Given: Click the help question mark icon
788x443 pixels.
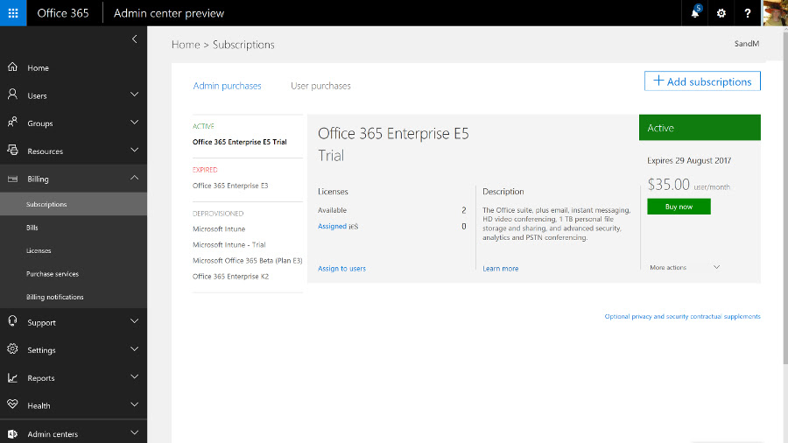Looking at the screenshot, I should pyautogui.click(x=748, y=13).
